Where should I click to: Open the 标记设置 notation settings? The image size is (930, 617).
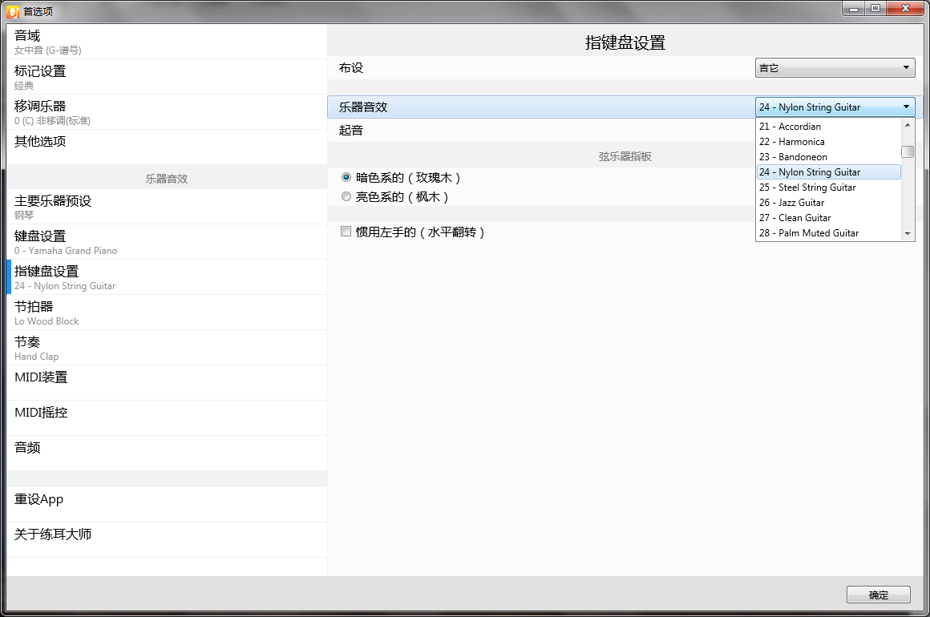tap(167, 77)
